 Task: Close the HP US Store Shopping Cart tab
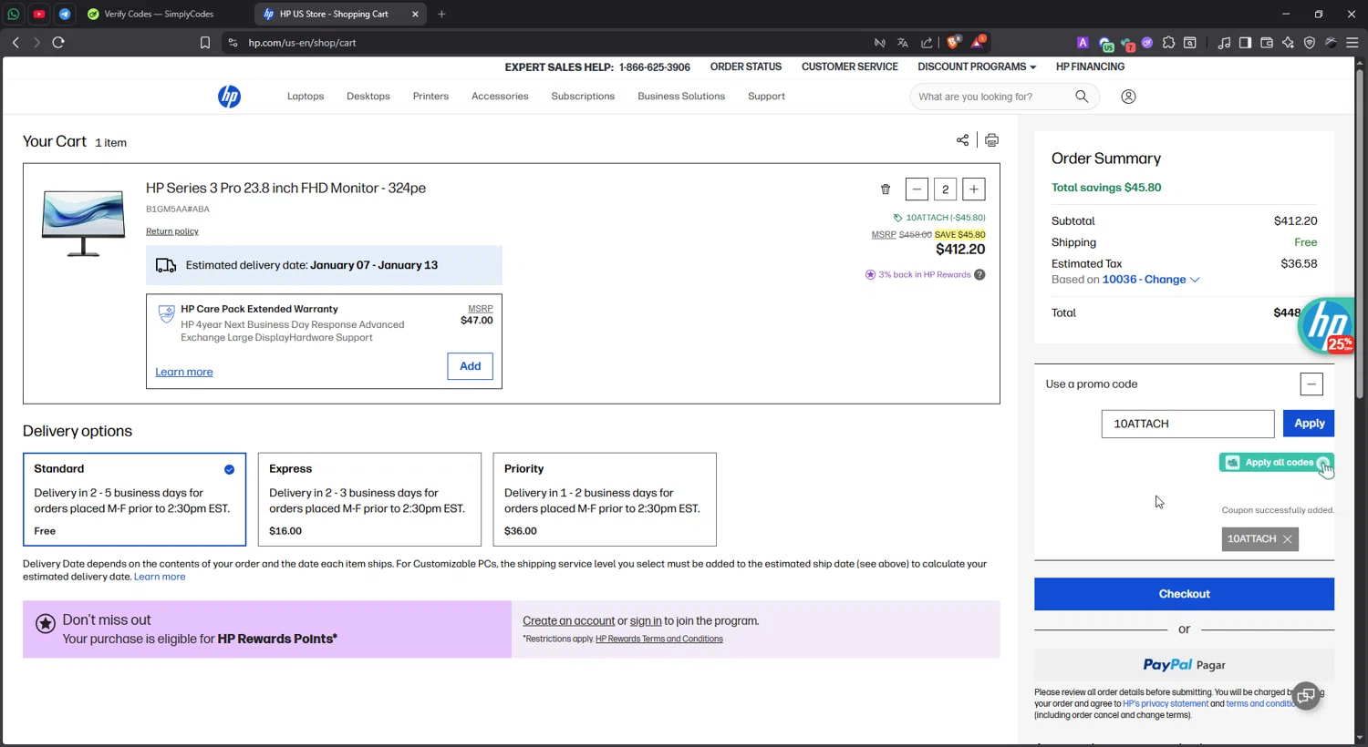click(x=415, y=14)
